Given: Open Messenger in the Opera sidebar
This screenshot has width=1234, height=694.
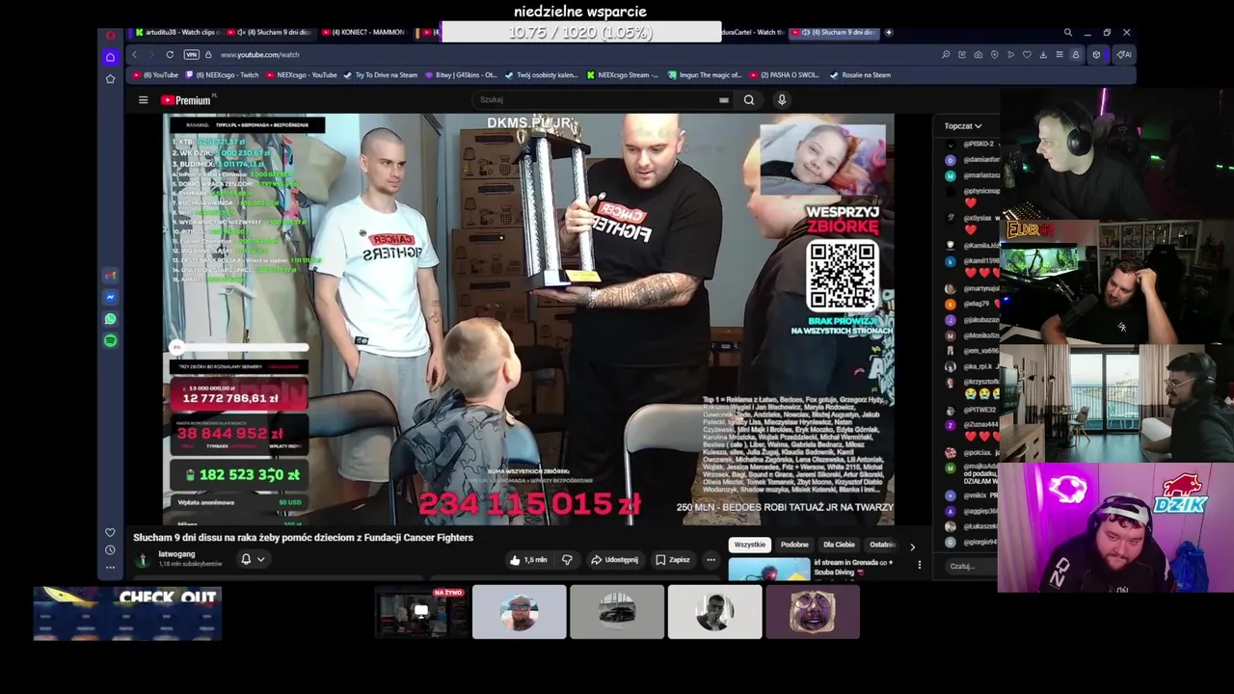Looking at the screenshot, I should pyautogui.click(x=110, y=297).
